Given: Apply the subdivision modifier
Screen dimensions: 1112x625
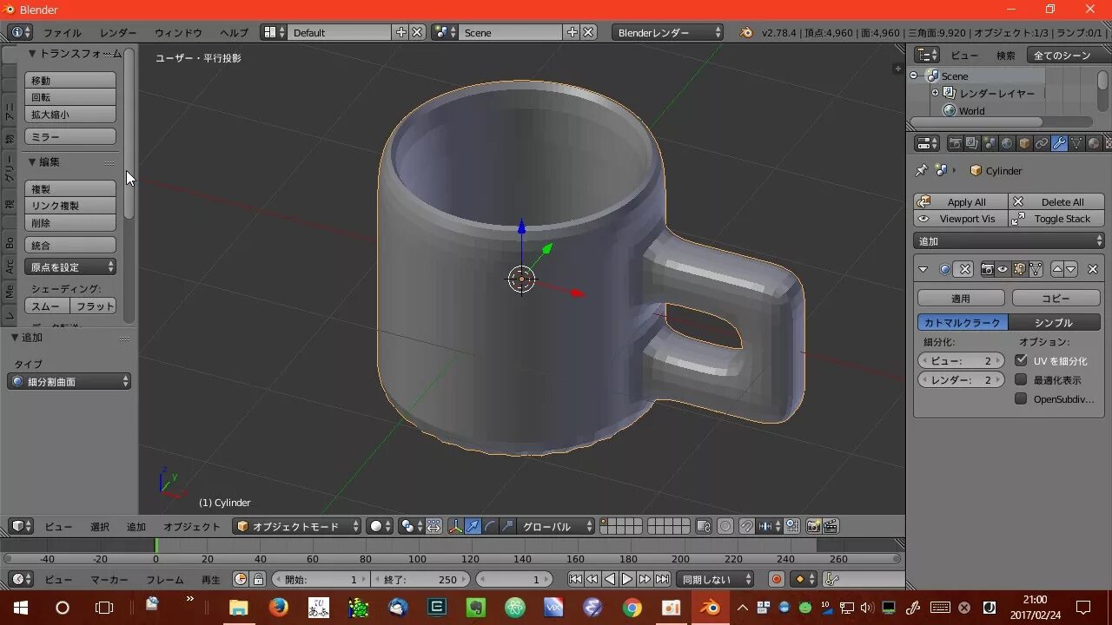Looking at the screenshot, I should point(961,298).
